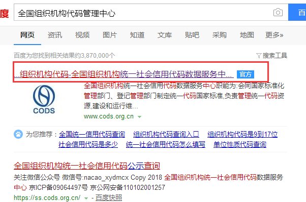
Task: Expand the arrow beside ss.cods.org.cn
Action: coord(86,198)
